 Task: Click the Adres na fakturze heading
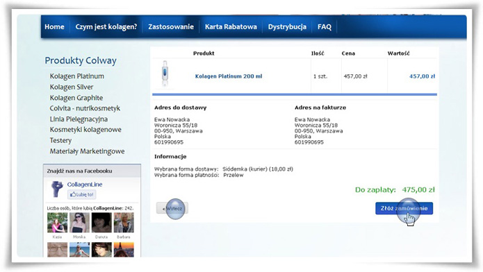[x=320, y=108]
